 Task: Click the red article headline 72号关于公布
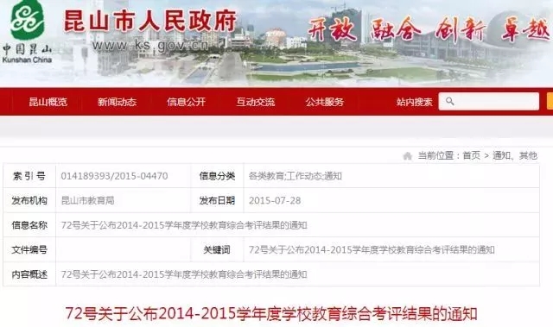(x=270, y=313)
